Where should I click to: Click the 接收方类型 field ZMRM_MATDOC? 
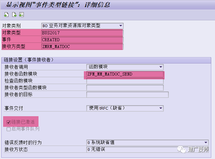[82, 47]
